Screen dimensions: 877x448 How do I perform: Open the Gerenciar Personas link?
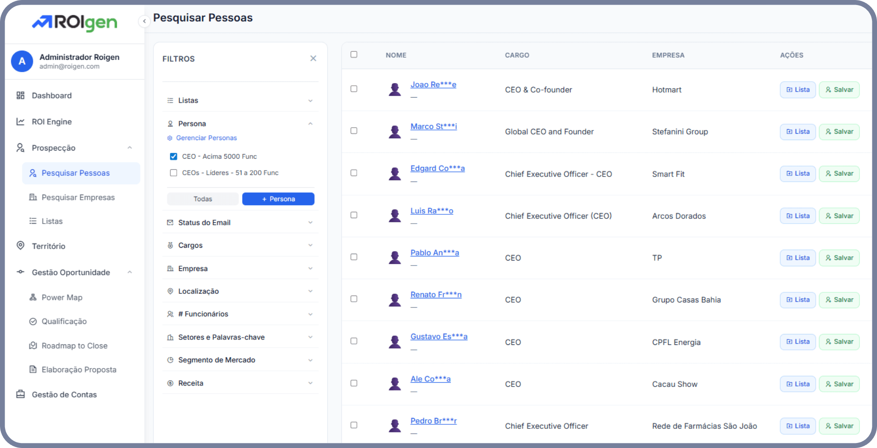point(206,138)
